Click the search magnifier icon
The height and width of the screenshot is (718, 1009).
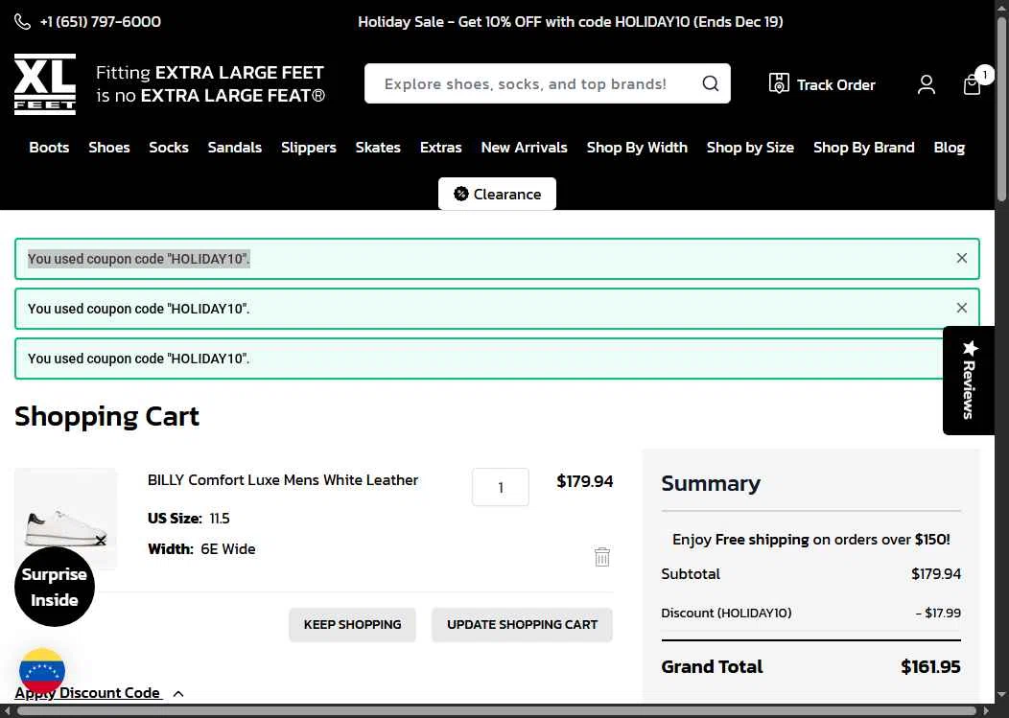(710, 83)
